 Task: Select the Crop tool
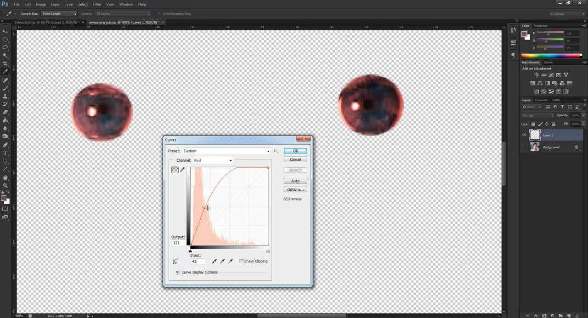point(5,63)
